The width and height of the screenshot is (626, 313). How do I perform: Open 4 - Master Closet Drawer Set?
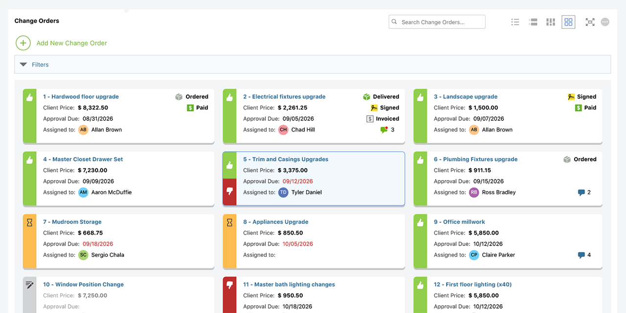click(83, 159)
